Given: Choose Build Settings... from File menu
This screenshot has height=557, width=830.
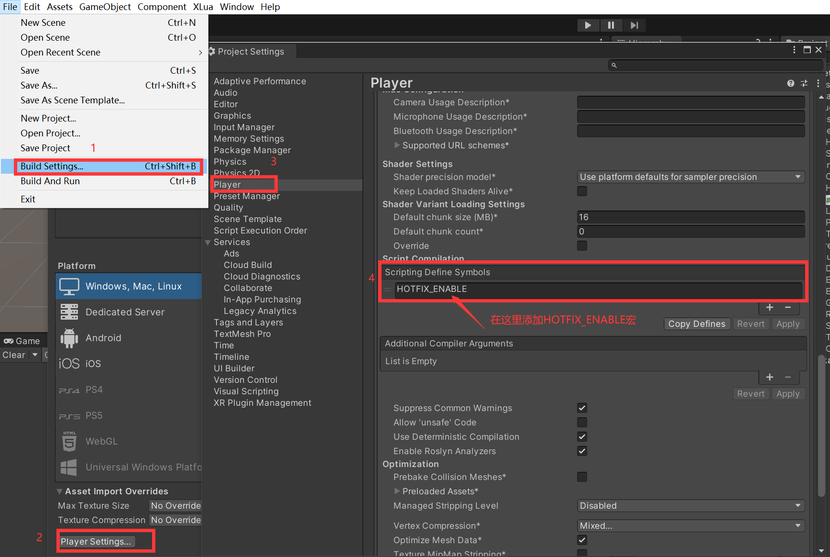Looking at the screenshot, I should click(x=105, y=167).
